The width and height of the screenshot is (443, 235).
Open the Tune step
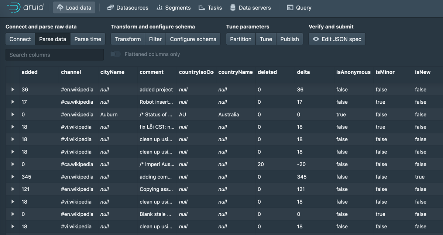click(x=266, y=39)
